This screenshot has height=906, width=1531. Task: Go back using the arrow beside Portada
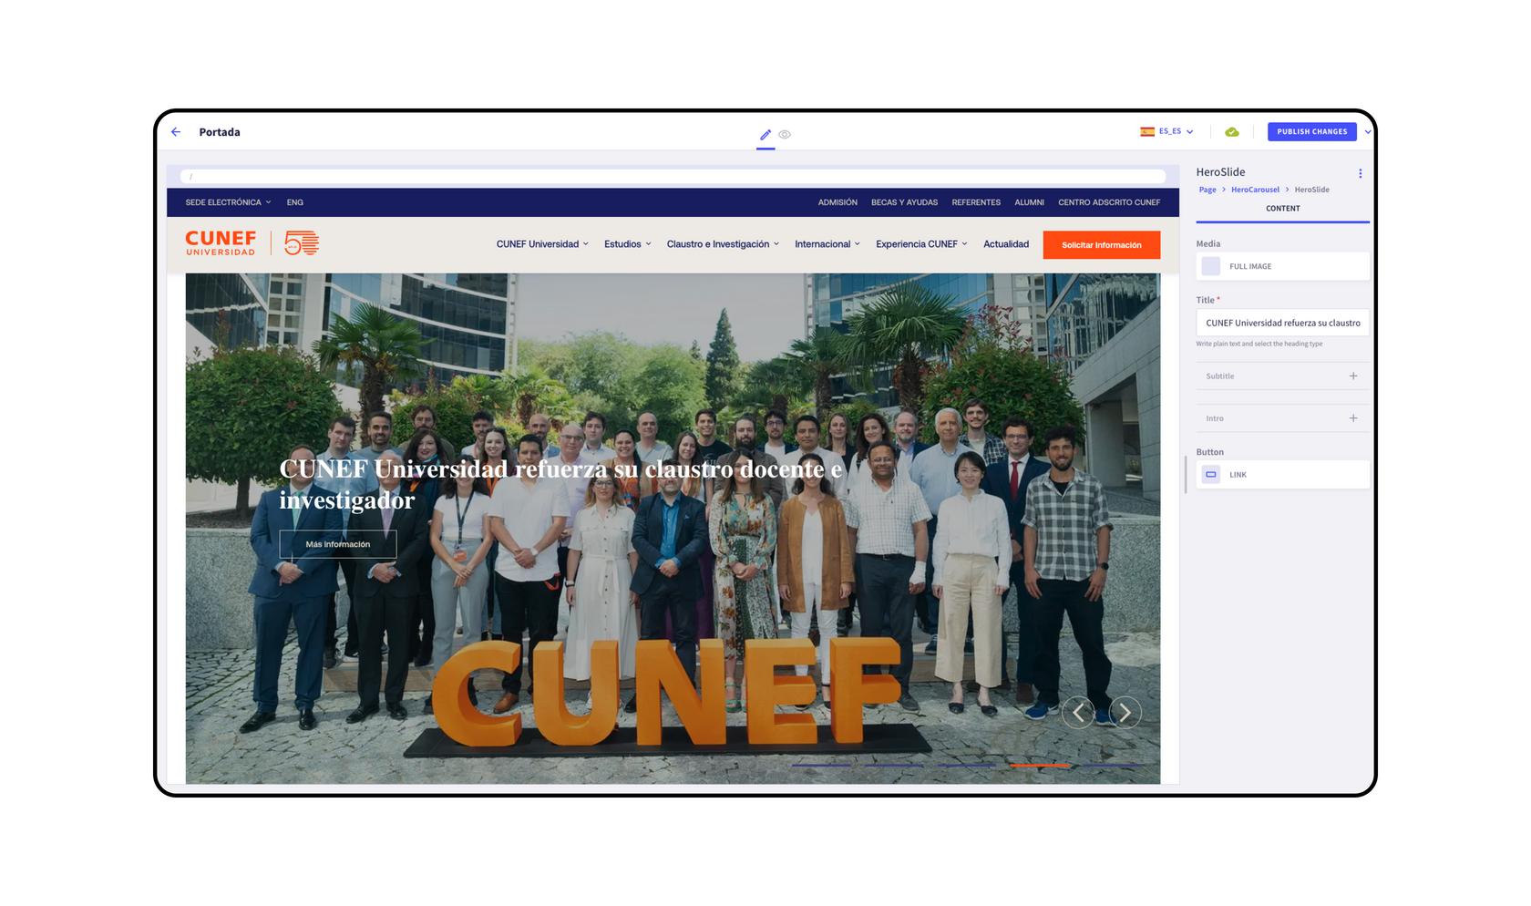tap(176, 132)
